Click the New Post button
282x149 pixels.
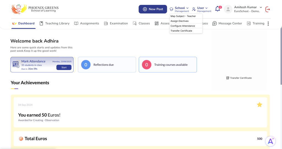(153, 9)
